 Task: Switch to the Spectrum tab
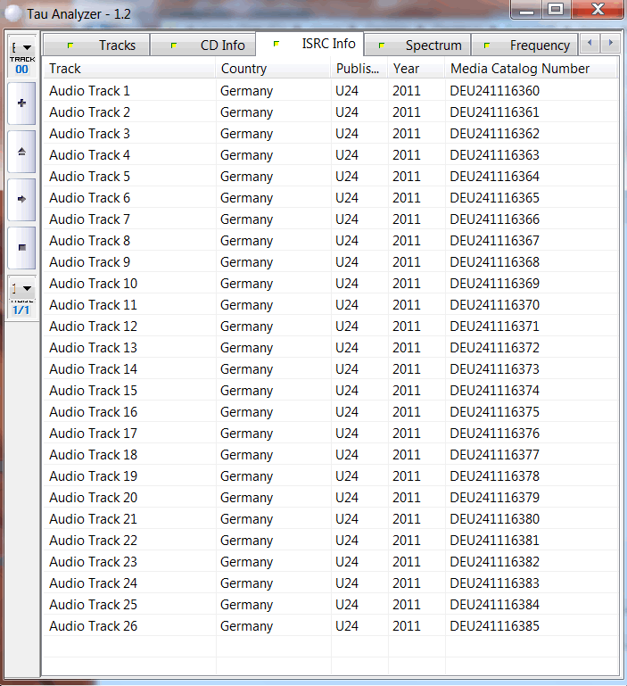pos(423,45)
